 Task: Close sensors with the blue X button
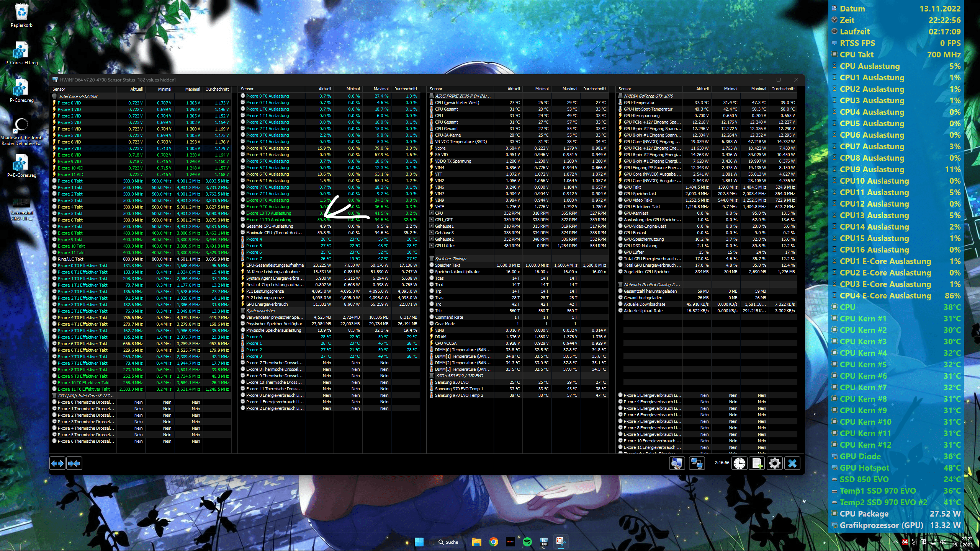tap(792, 463)
